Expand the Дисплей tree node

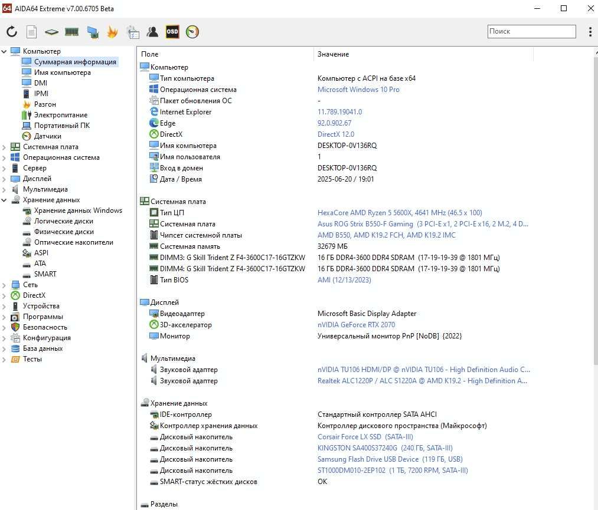tap(4, 179)
